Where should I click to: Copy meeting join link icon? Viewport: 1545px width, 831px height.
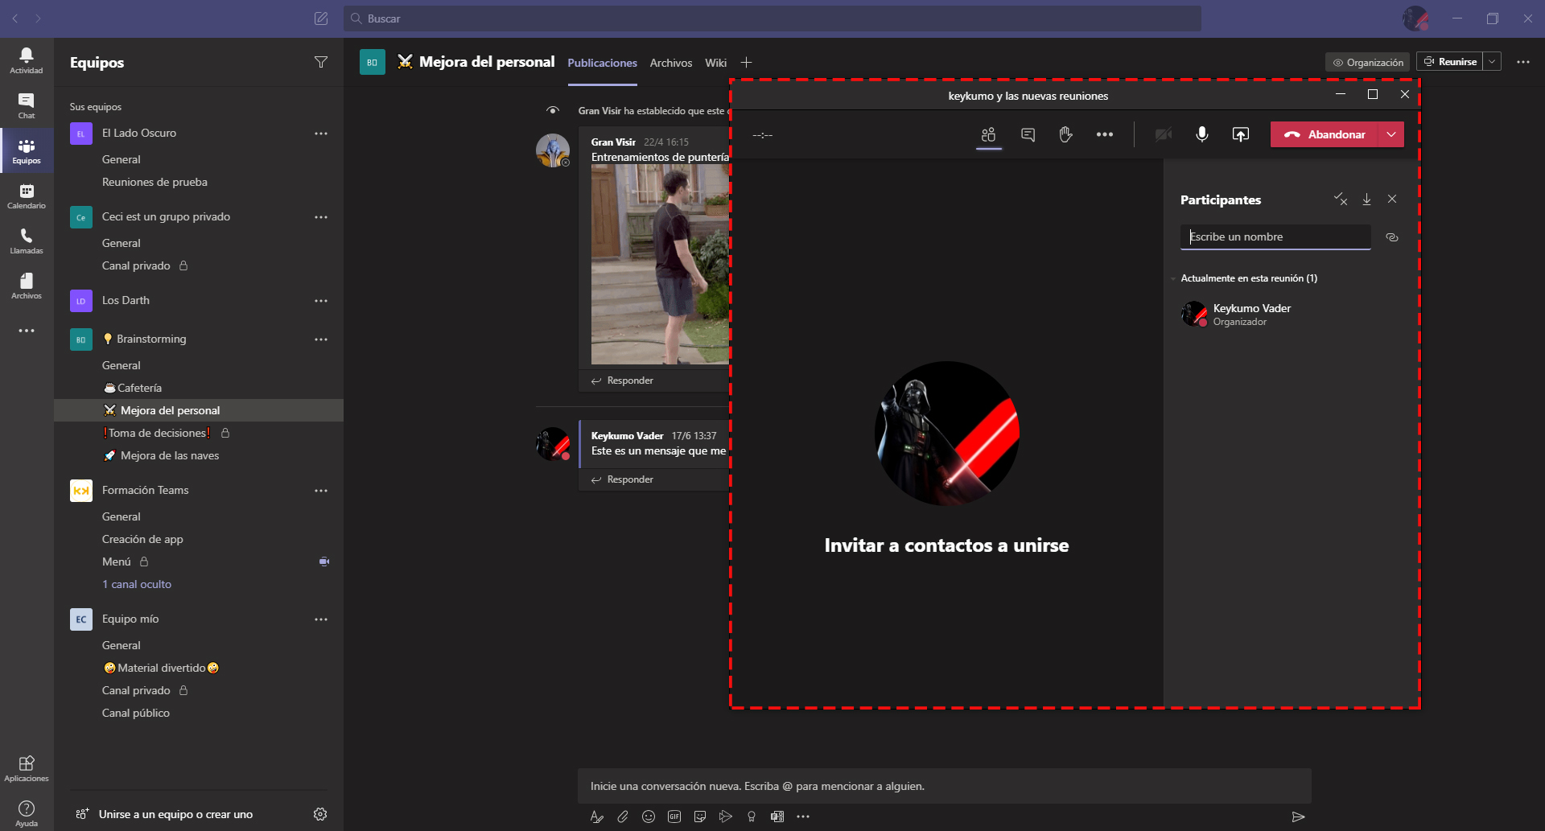1392,237
